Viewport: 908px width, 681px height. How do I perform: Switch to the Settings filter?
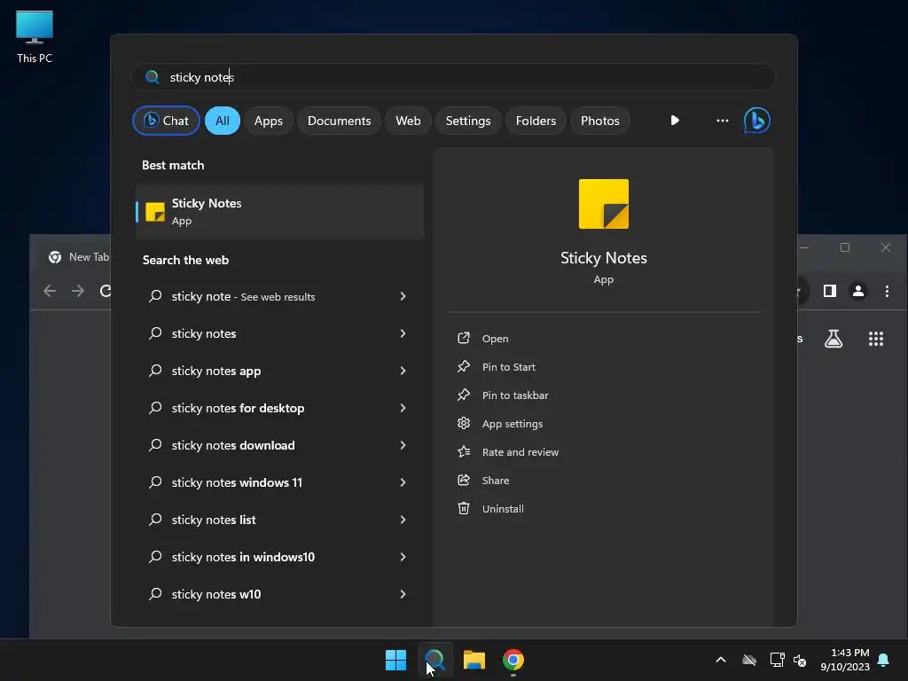tap(468, 121)
